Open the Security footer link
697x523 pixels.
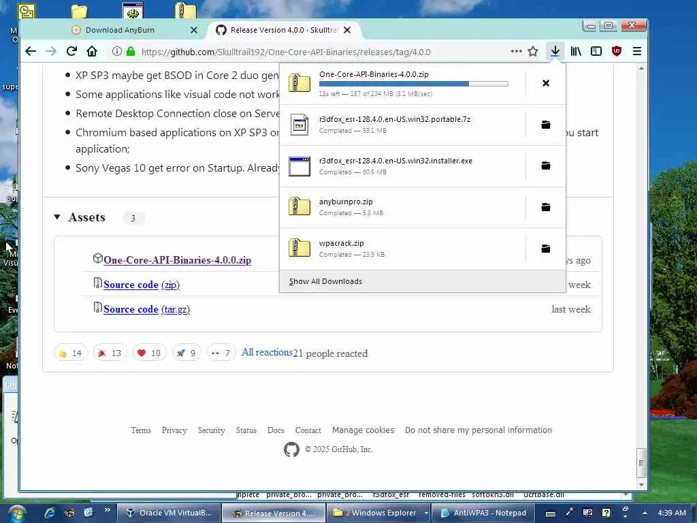pyautogui.click(x=212, y=430)
